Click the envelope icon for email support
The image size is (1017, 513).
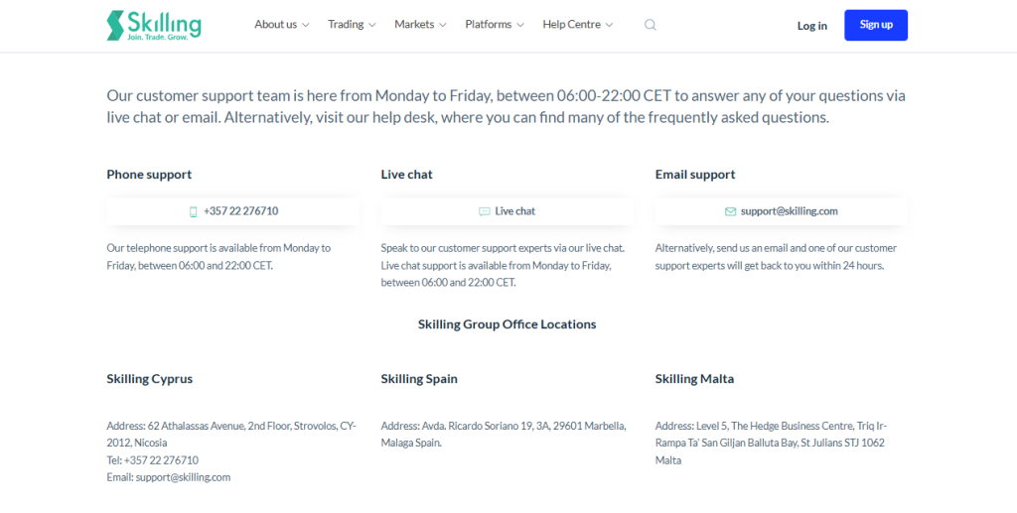pyautogui.click(x=731, y=211)
